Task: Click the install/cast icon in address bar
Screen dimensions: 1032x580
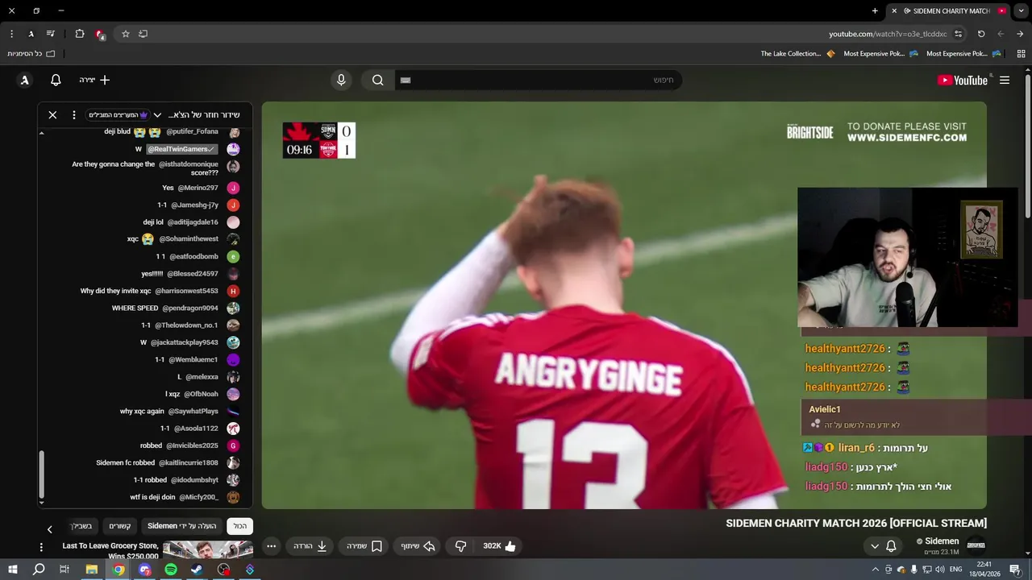Action: click(144, 34)
